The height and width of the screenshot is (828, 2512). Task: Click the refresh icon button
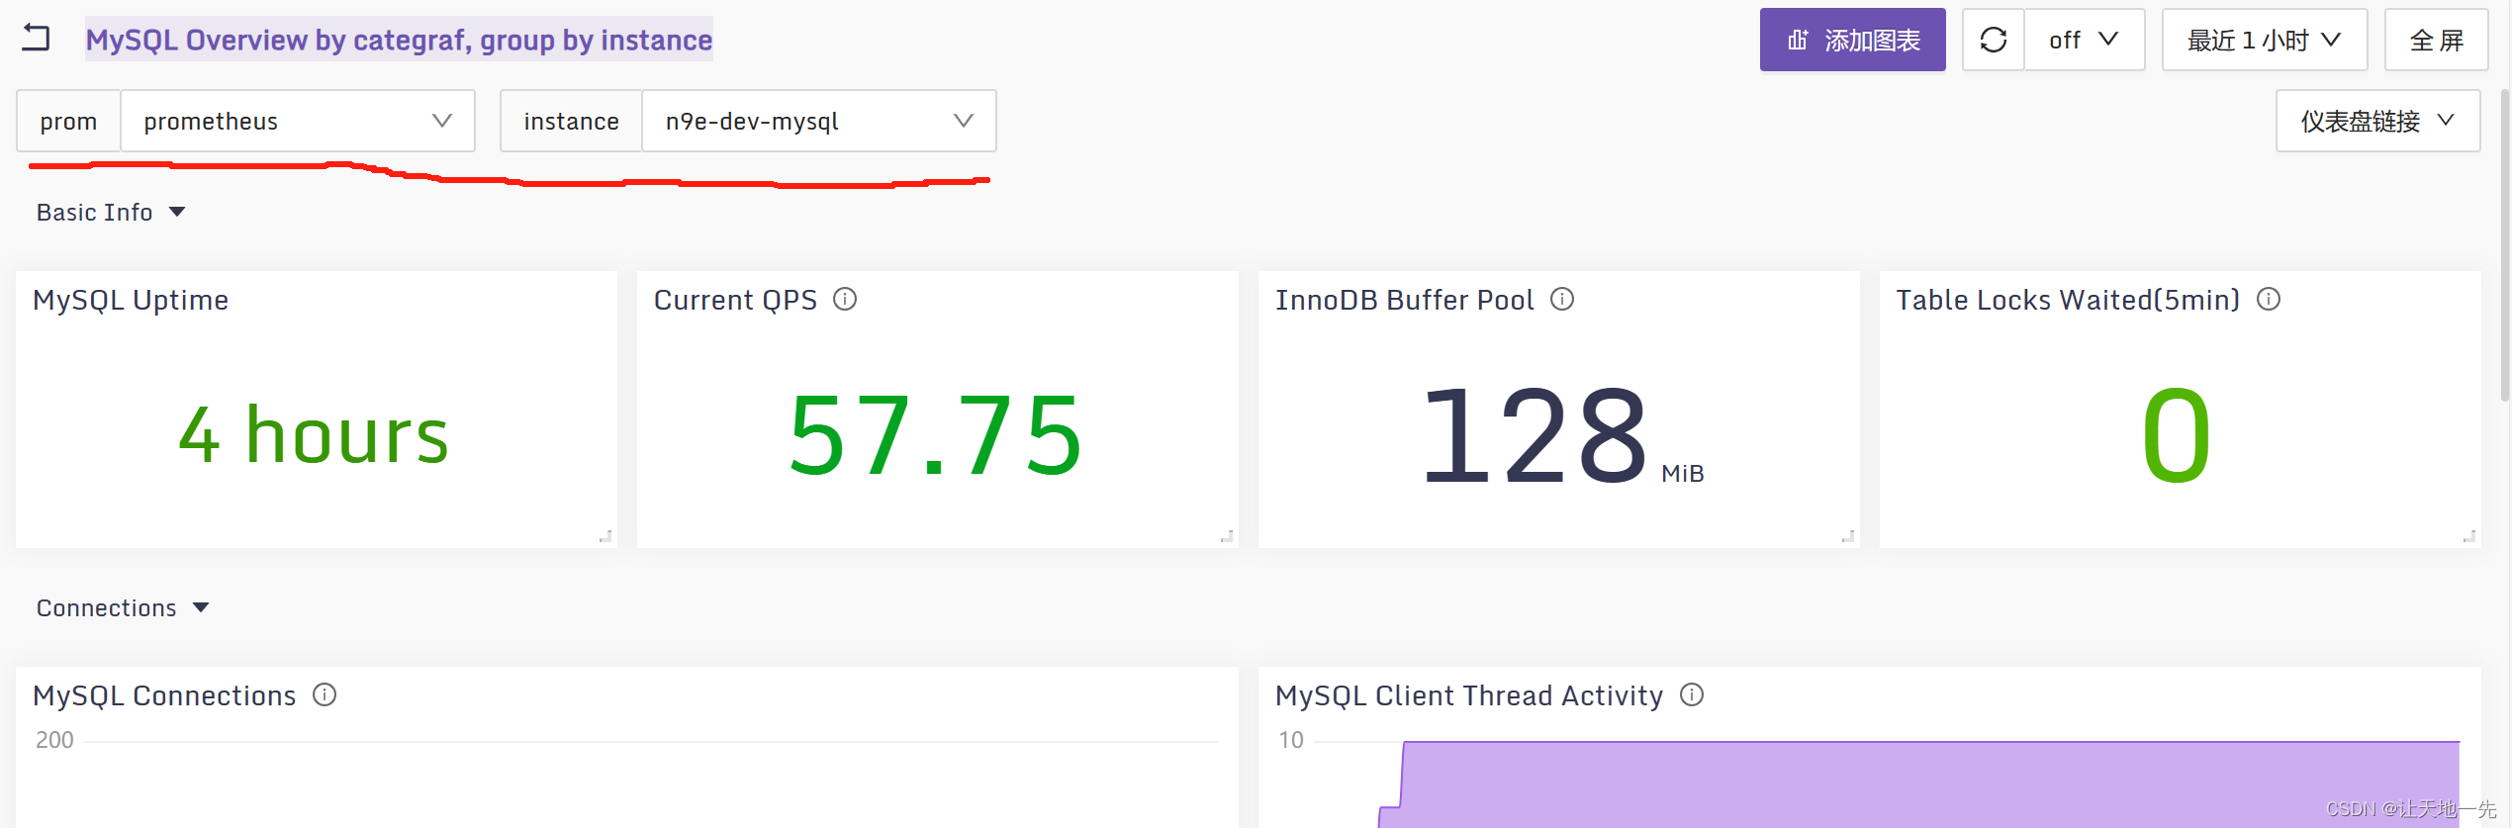pyautogui.click(x=1993, y=40)
